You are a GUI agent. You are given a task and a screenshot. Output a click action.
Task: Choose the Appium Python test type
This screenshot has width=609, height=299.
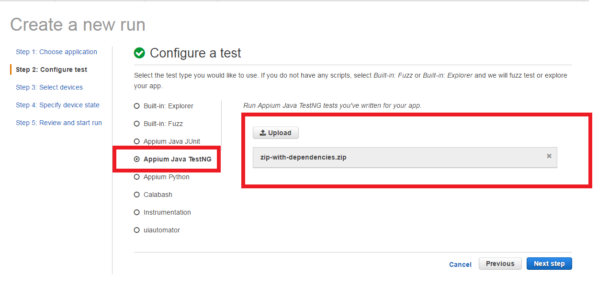click(x=137, y=177)
